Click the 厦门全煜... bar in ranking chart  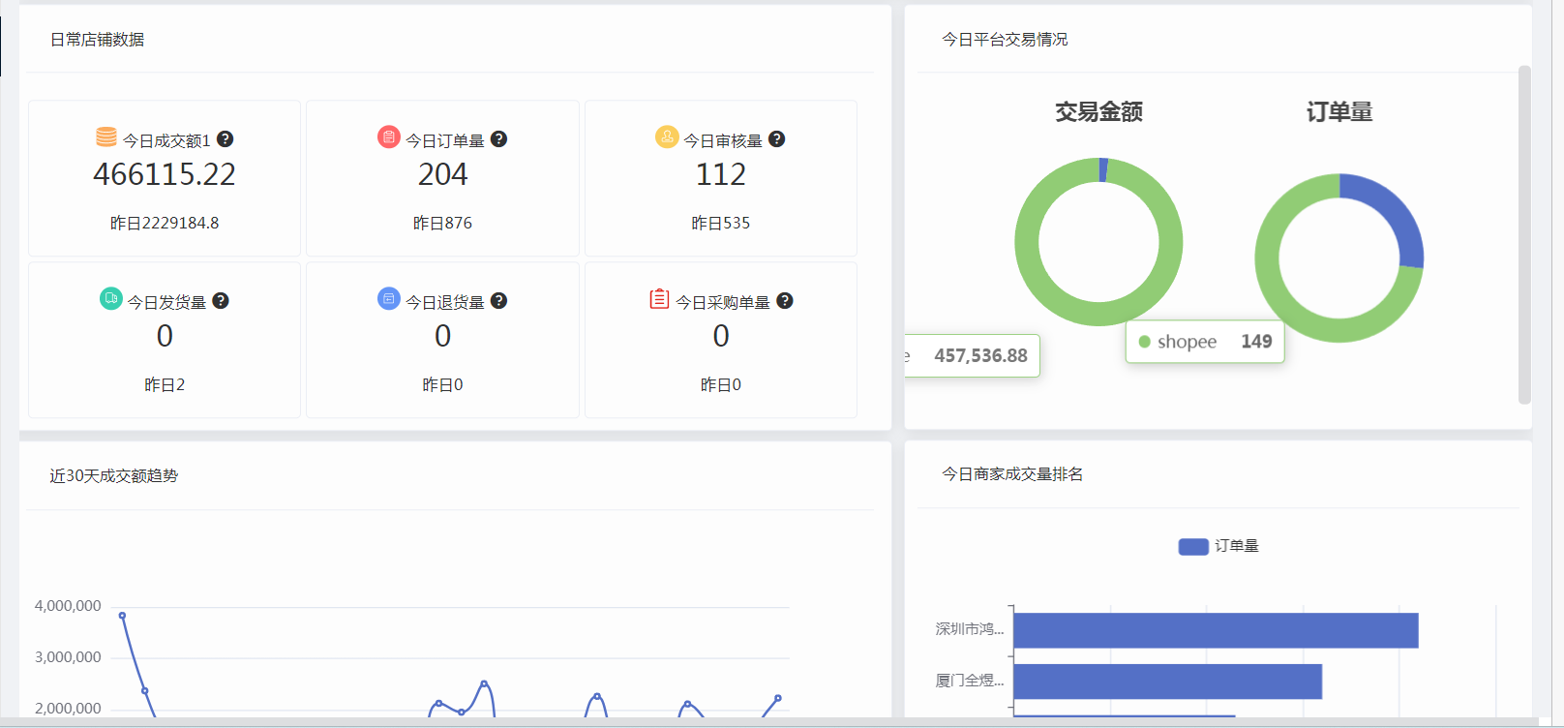pyautogui.click(x=1167, y=682)
